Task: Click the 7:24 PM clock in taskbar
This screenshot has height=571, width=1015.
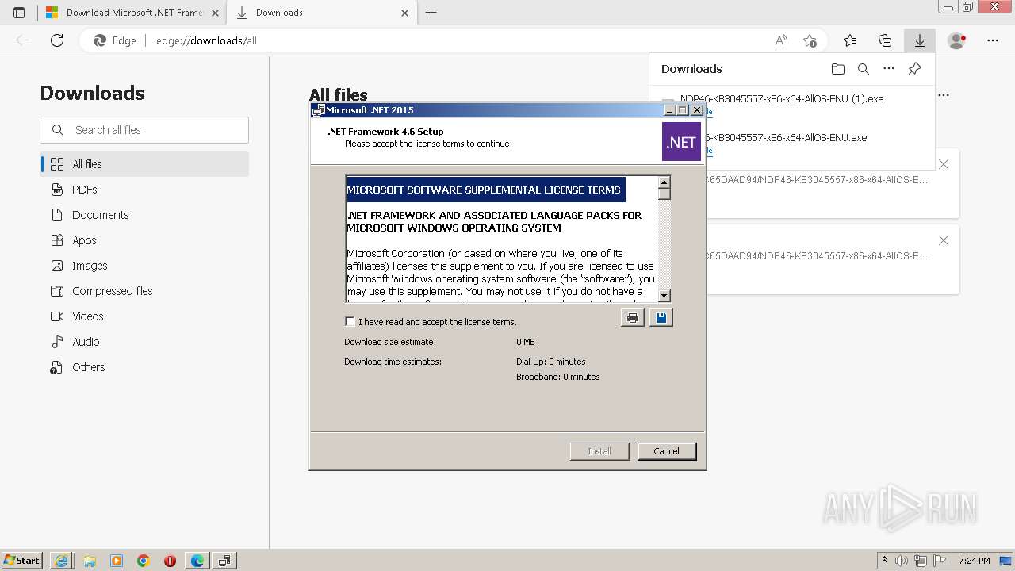Action: pos(974,561)
